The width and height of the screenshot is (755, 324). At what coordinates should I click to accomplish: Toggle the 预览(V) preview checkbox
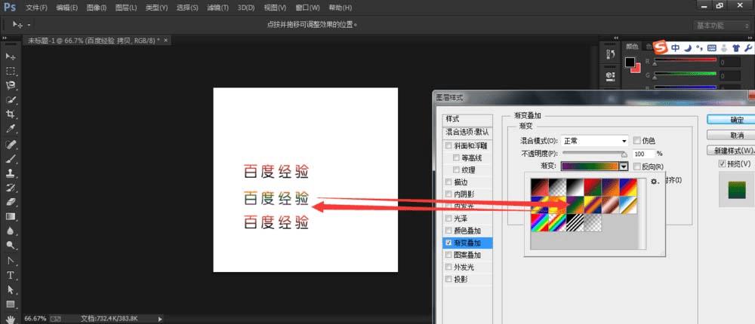pos(722,164)
